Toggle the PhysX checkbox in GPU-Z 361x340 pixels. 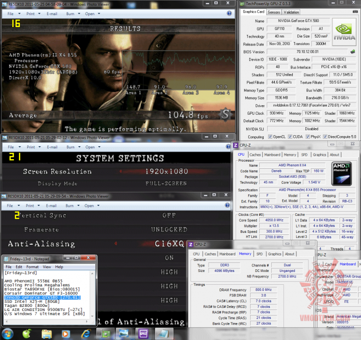pos(307,137)
